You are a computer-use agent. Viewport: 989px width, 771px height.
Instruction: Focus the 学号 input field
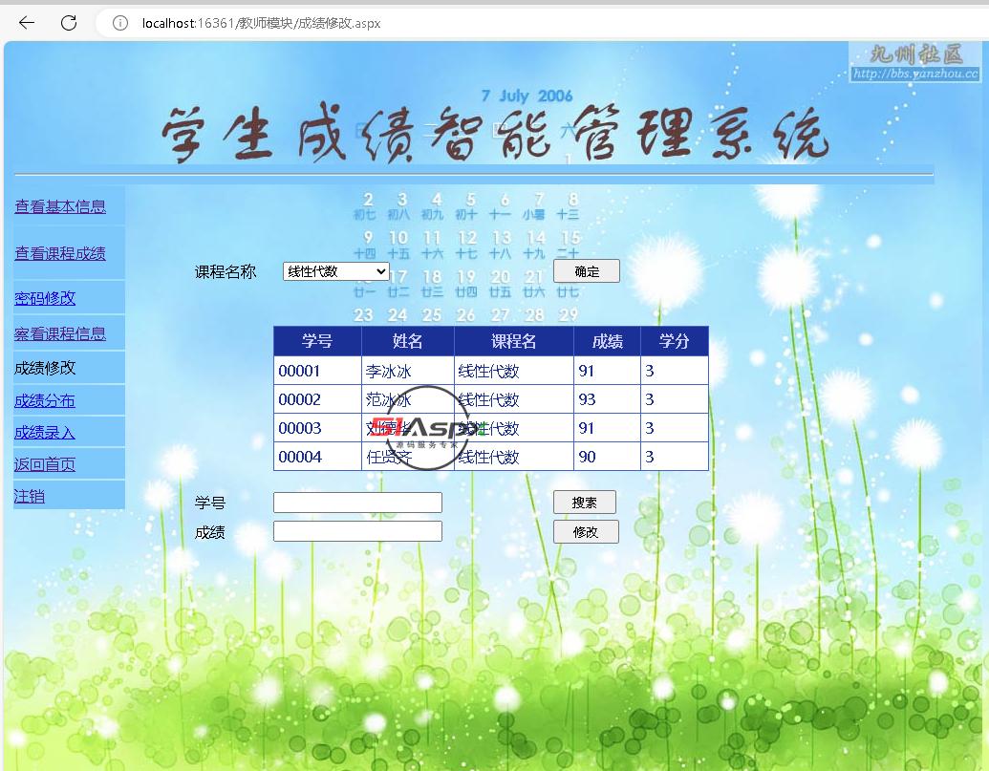pyautogui.click(x=357, y=503)
